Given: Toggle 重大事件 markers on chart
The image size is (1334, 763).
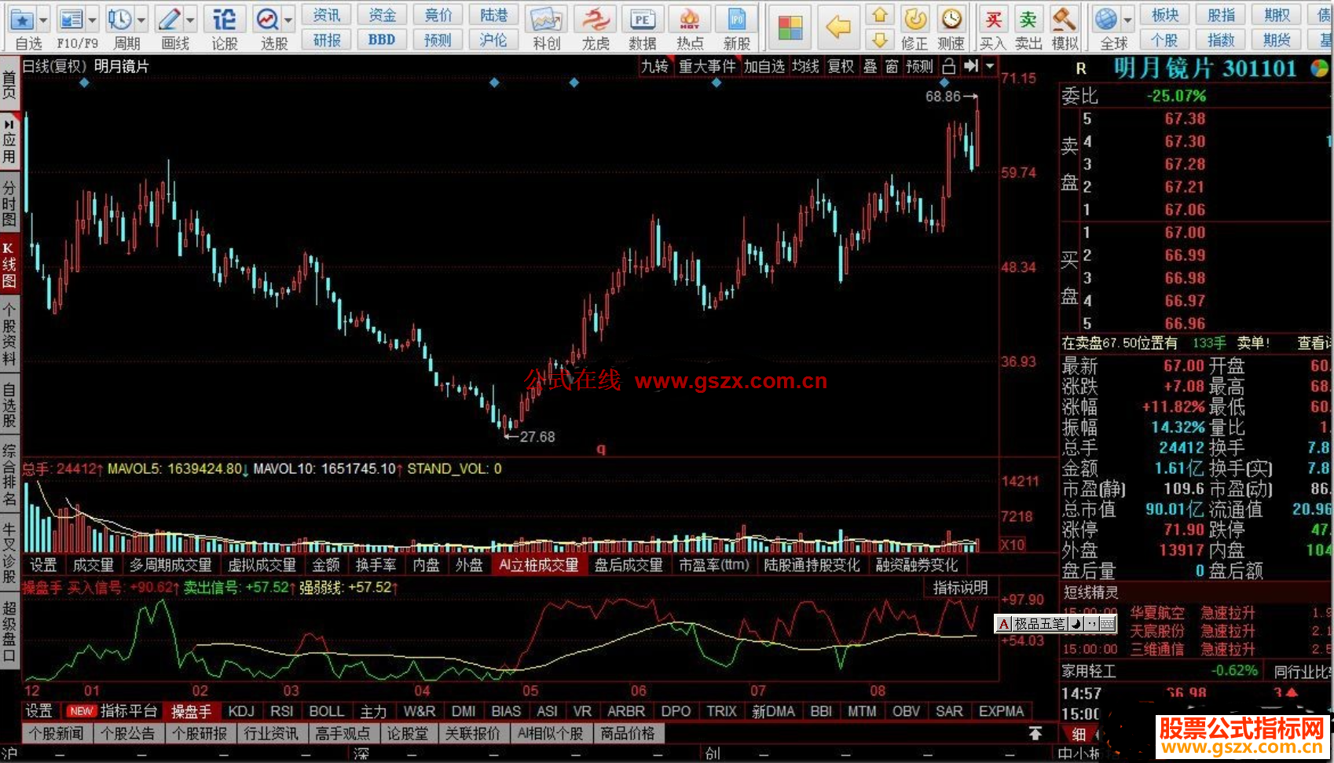Looking at the screenshot, I should pos(707,67).
